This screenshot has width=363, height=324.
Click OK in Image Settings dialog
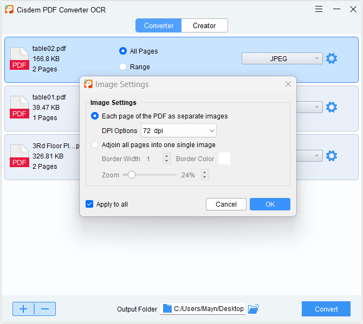[x=270, y=204]
